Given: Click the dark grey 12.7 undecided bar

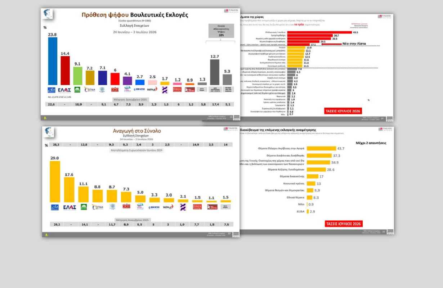Looking at the screenshot, I should [x=215, y=72].
